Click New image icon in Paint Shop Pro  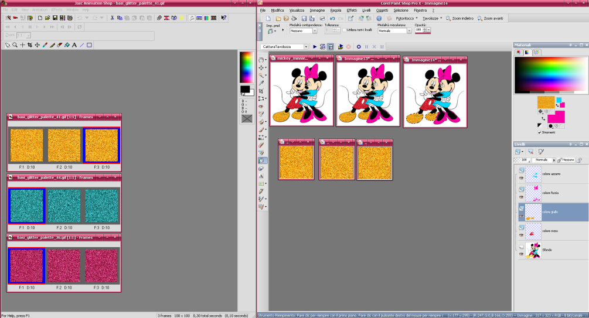click(268, 18)
